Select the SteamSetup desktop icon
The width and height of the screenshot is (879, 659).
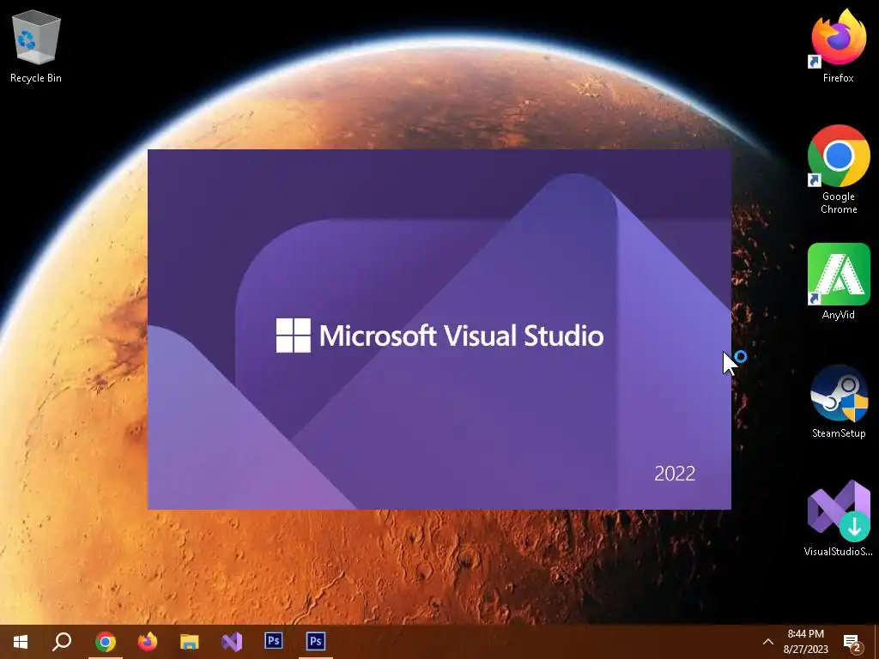click(838, 402)
